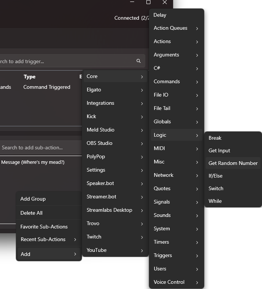Open the Sounds submenu

point(176,215)
